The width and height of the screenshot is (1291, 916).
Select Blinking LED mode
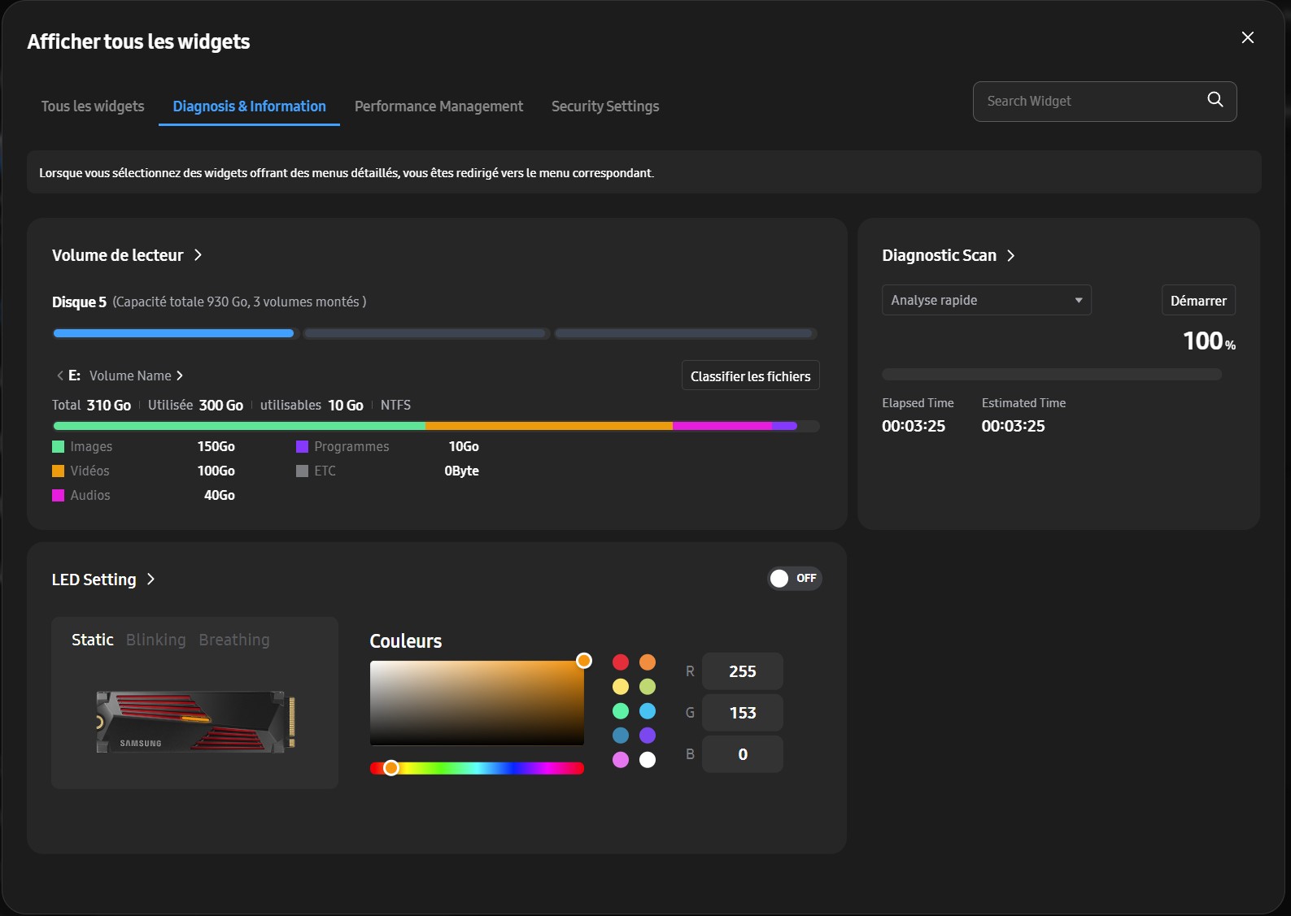(x=155, y=640)
